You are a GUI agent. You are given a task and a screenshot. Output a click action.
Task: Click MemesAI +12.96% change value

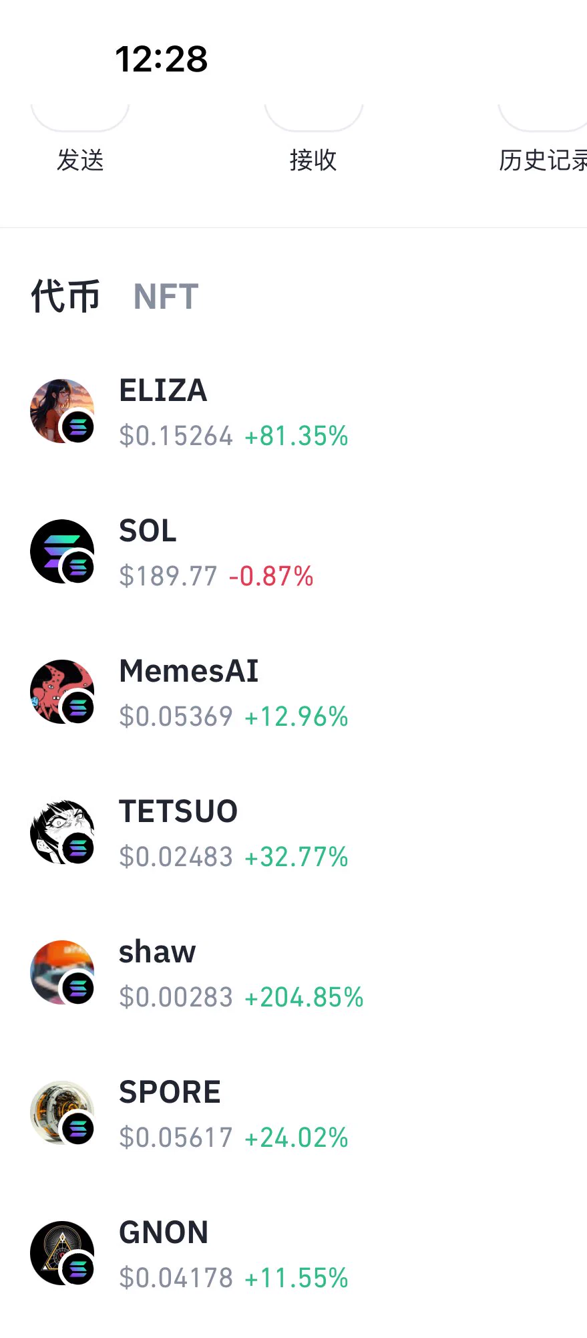[297, 716]
